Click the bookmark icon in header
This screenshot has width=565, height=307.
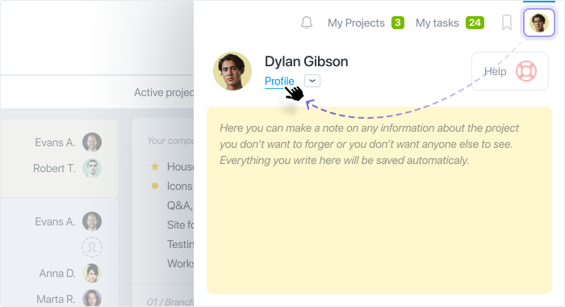click(x=507, y=23)
